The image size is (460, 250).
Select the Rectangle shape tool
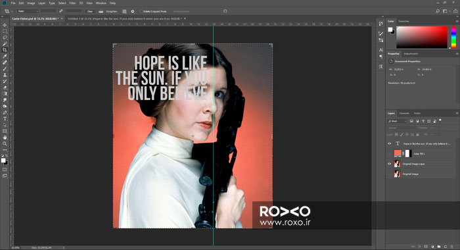pyautogui.click(x=5, y=132)
